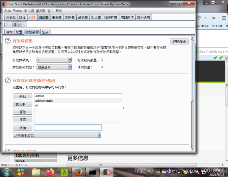Screen dimensions: 228x177
Task: Show more Firefox toolbar items via » chevron
Action: (214, 18)
